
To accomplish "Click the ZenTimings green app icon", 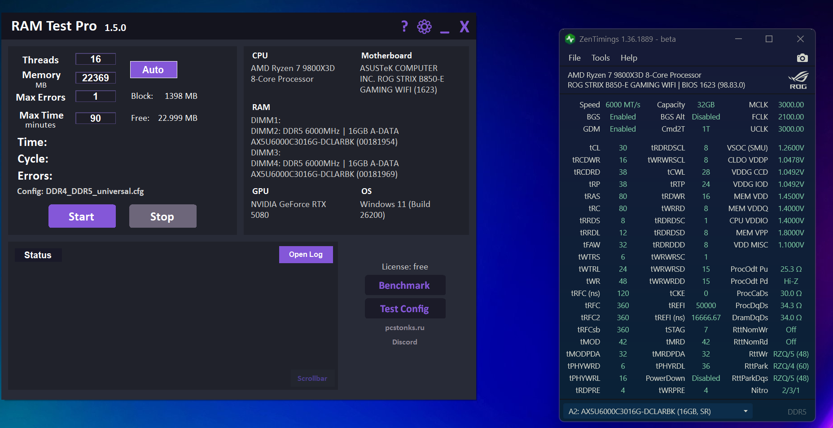I will 570,39.
